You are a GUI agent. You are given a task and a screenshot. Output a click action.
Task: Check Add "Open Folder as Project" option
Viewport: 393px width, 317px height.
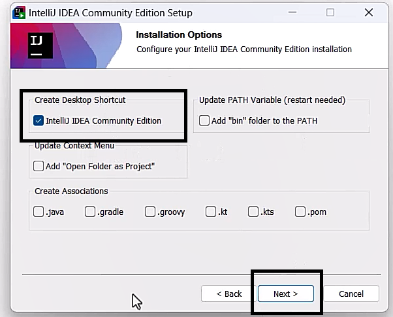tap(39, 166)
